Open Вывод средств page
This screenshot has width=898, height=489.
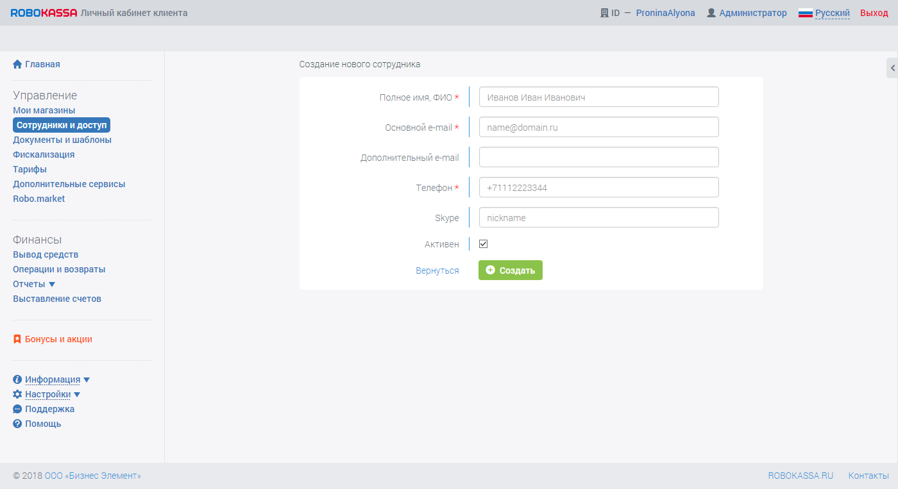(x=46, y=254)
